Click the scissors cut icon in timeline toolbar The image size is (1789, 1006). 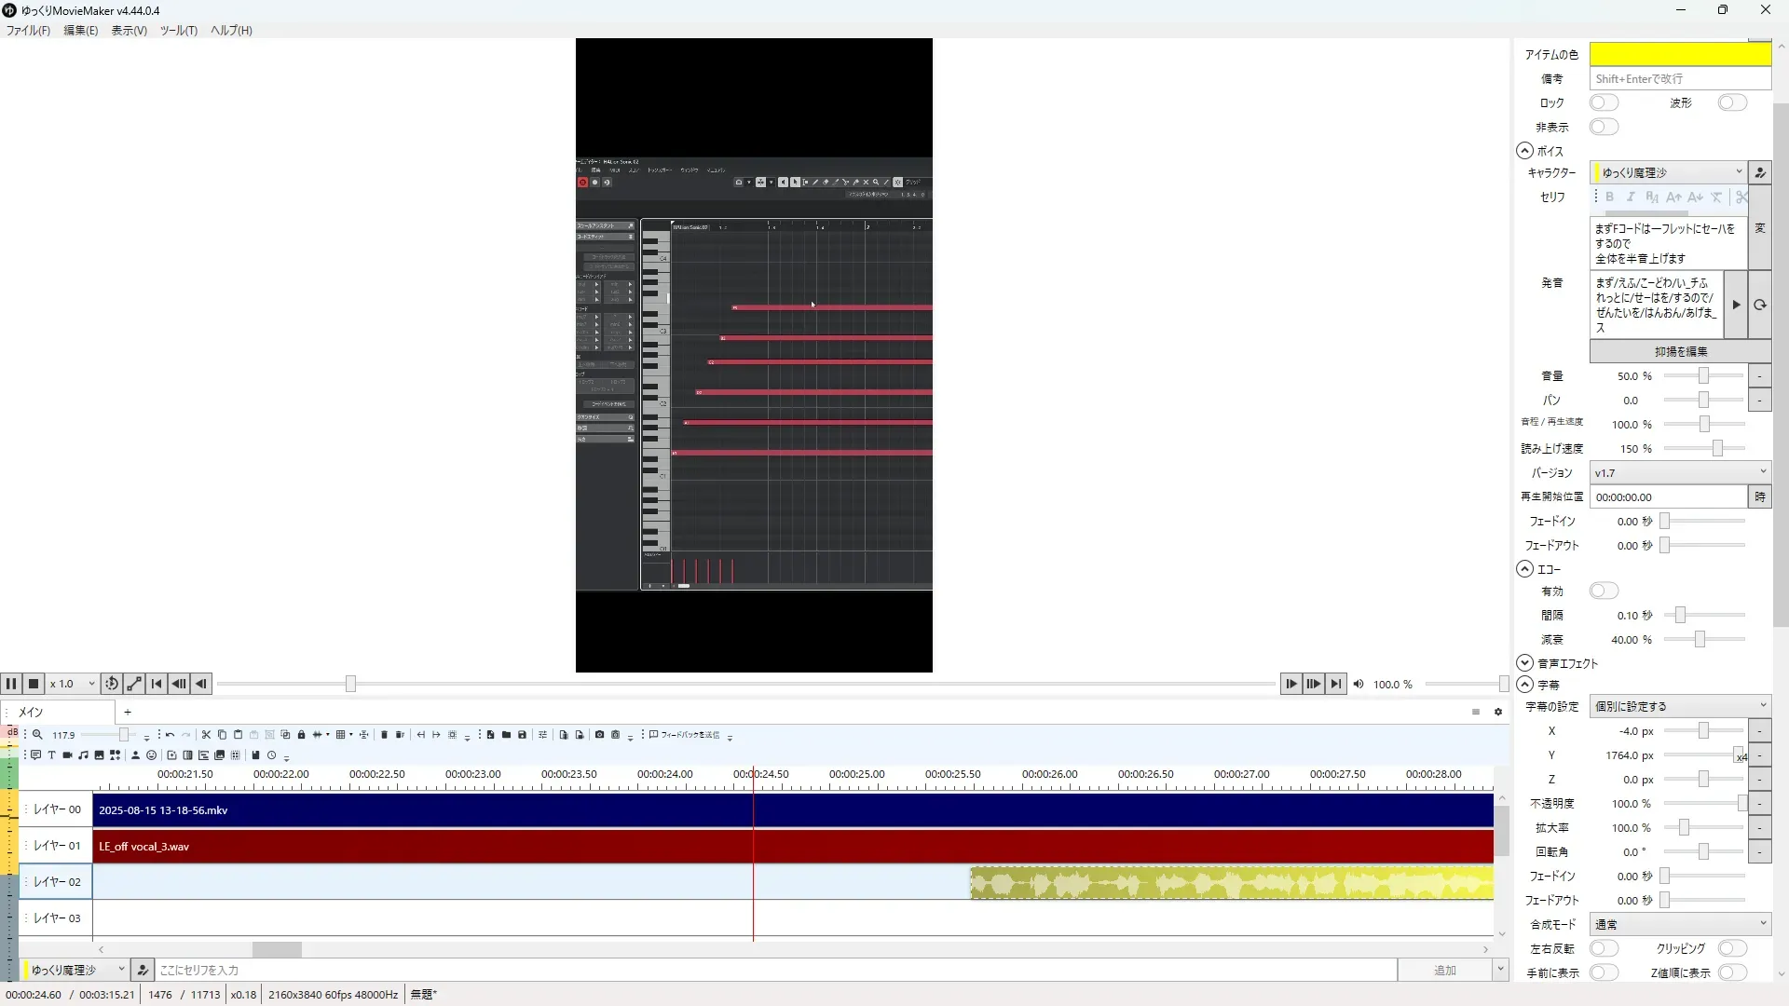coord(206,734)
